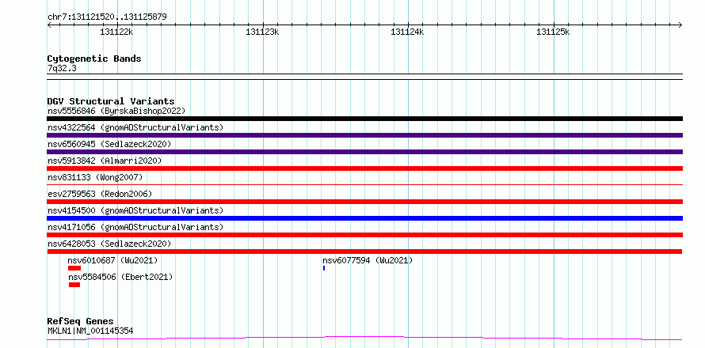Select the black nsv5556846 variant bar
The image size is (705, 348).
pos(364,119)
